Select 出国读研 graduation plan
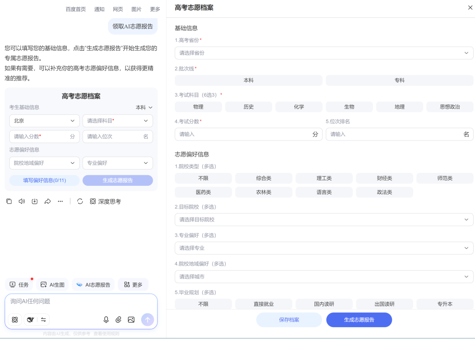475x339 pixels. click(384, 304)
